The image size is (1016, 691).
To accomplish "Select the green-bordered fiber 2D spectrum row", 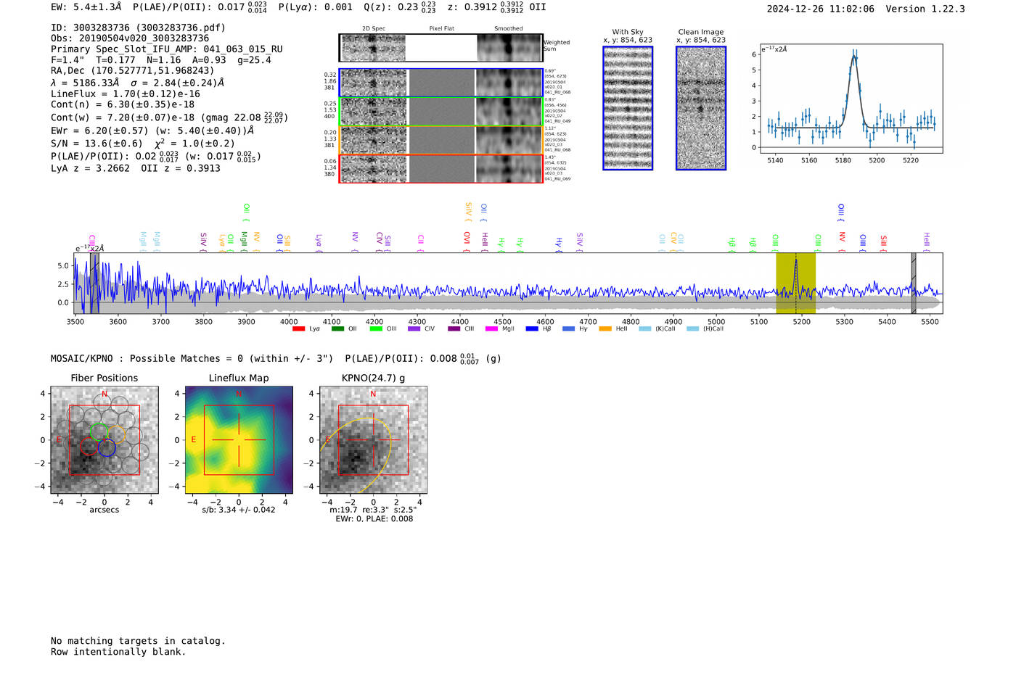I will pyautogui.click(x=441, y=111).
